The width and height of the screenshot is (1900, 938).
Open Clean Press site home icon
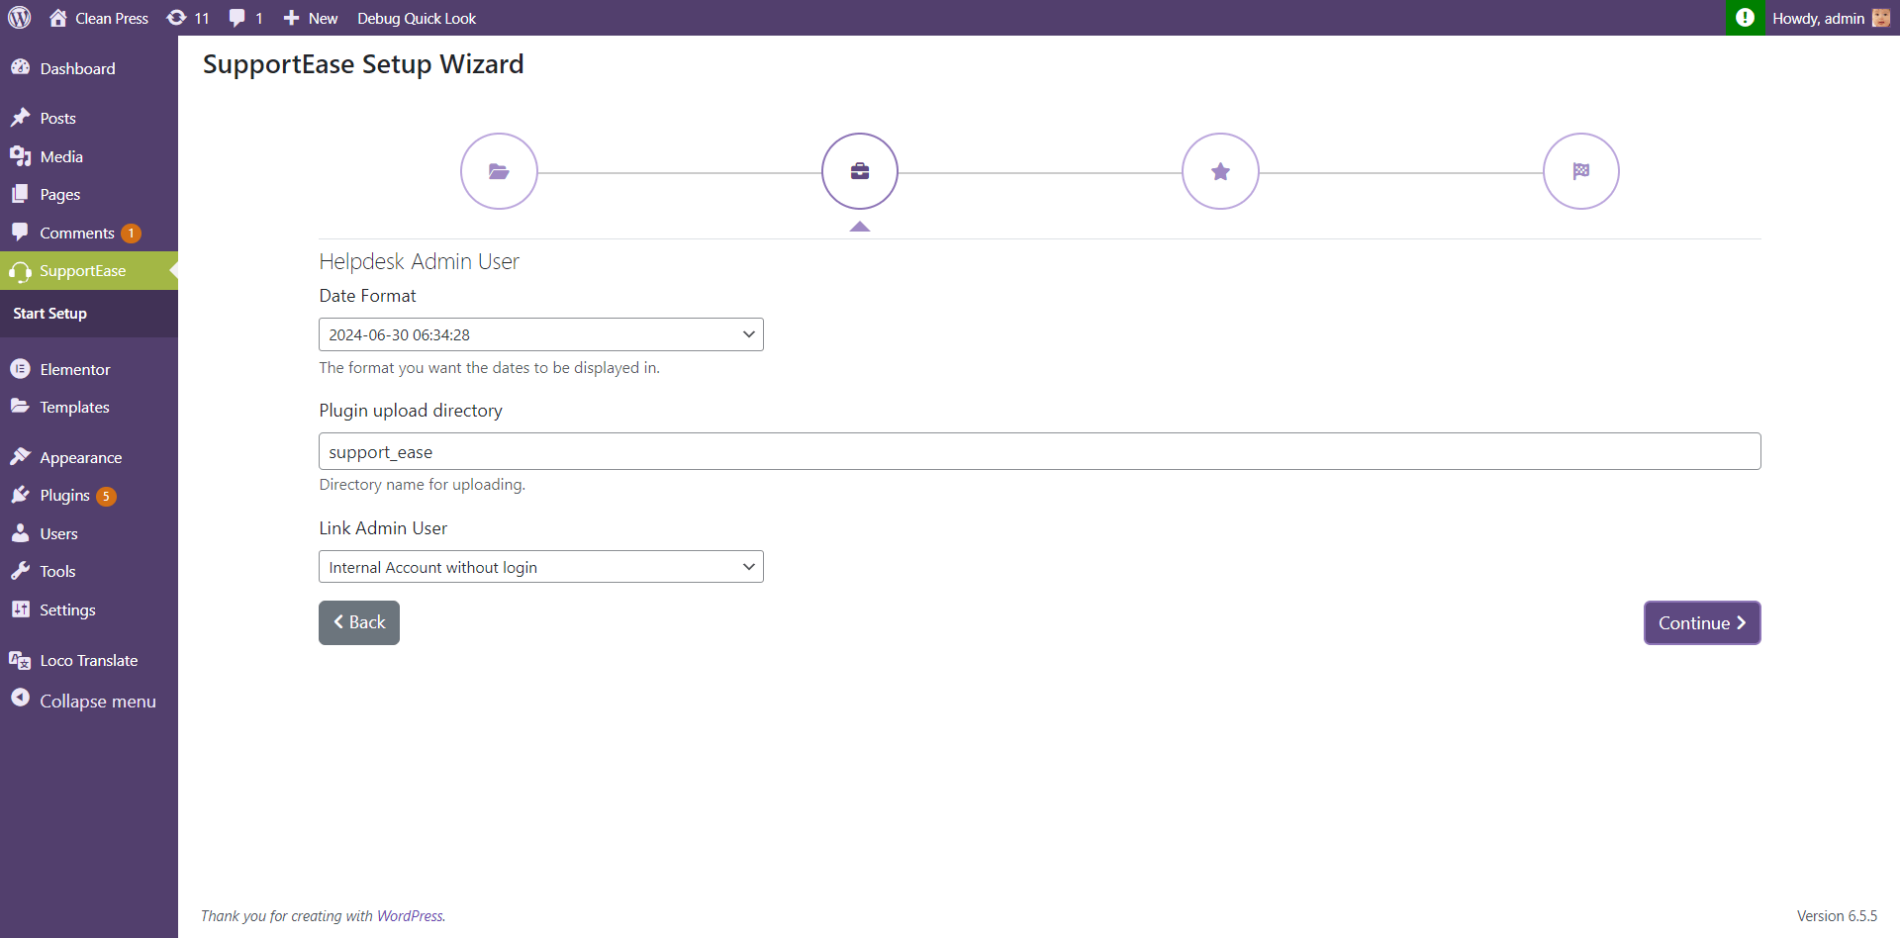pyautogui.click(x=58, y=18)
